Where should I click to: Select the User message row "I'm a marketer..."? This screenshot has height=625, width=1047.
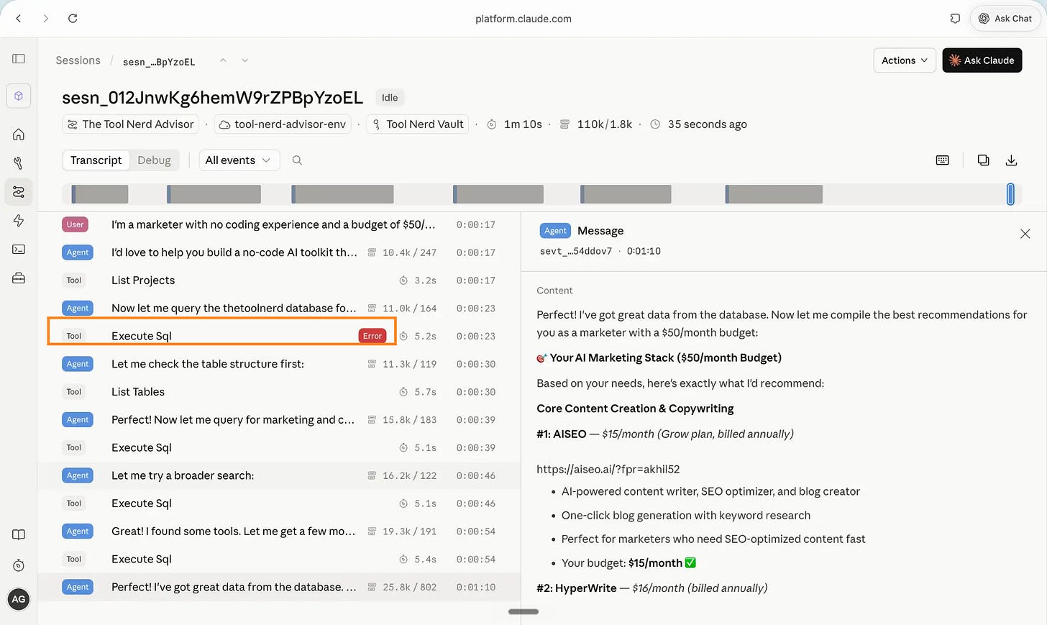tap(279, 224)
